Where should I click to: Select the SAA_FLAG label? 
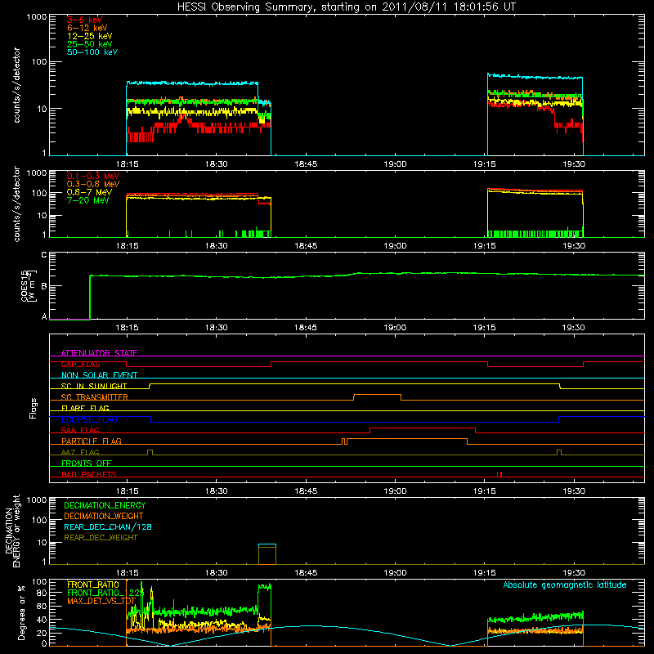(80, 430)
